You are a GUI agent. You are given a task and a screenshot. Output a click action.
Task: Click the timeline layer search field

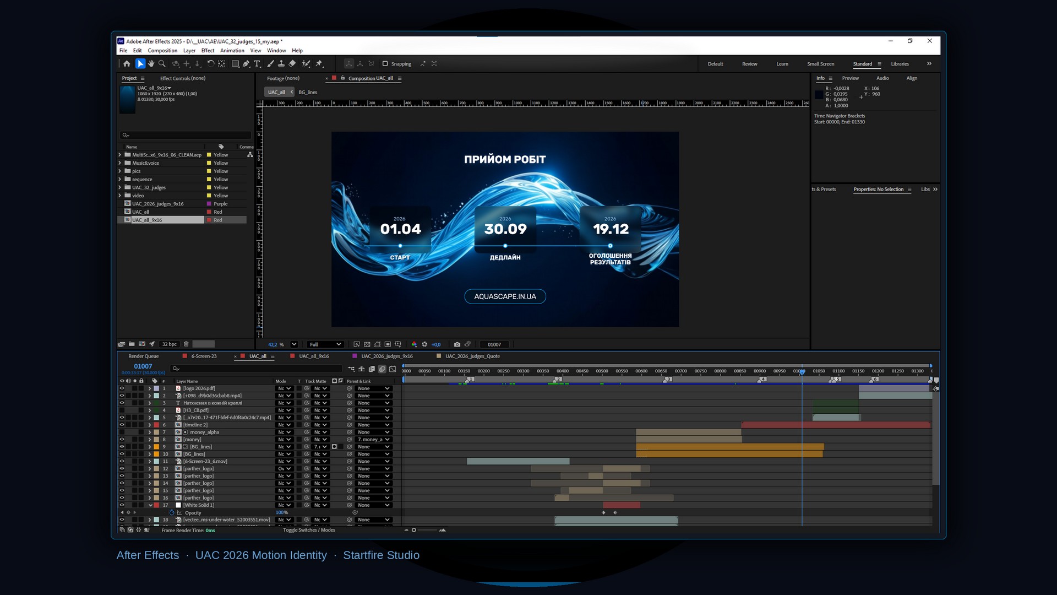pyautogui.click(x=256, y=369)
